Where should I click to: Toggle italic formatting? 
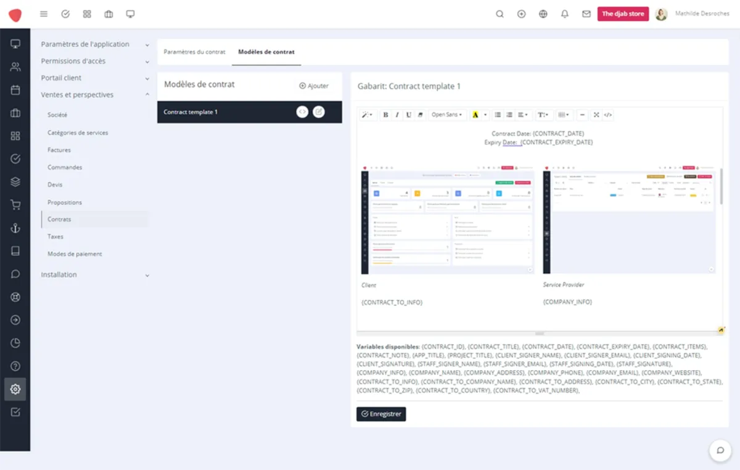tap(397, 115)
